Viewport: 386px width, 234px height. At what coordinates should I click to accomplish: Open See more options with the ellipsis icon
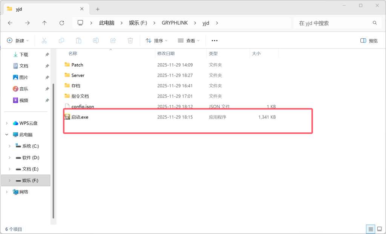pyautogui.click(x=214, y=40)
